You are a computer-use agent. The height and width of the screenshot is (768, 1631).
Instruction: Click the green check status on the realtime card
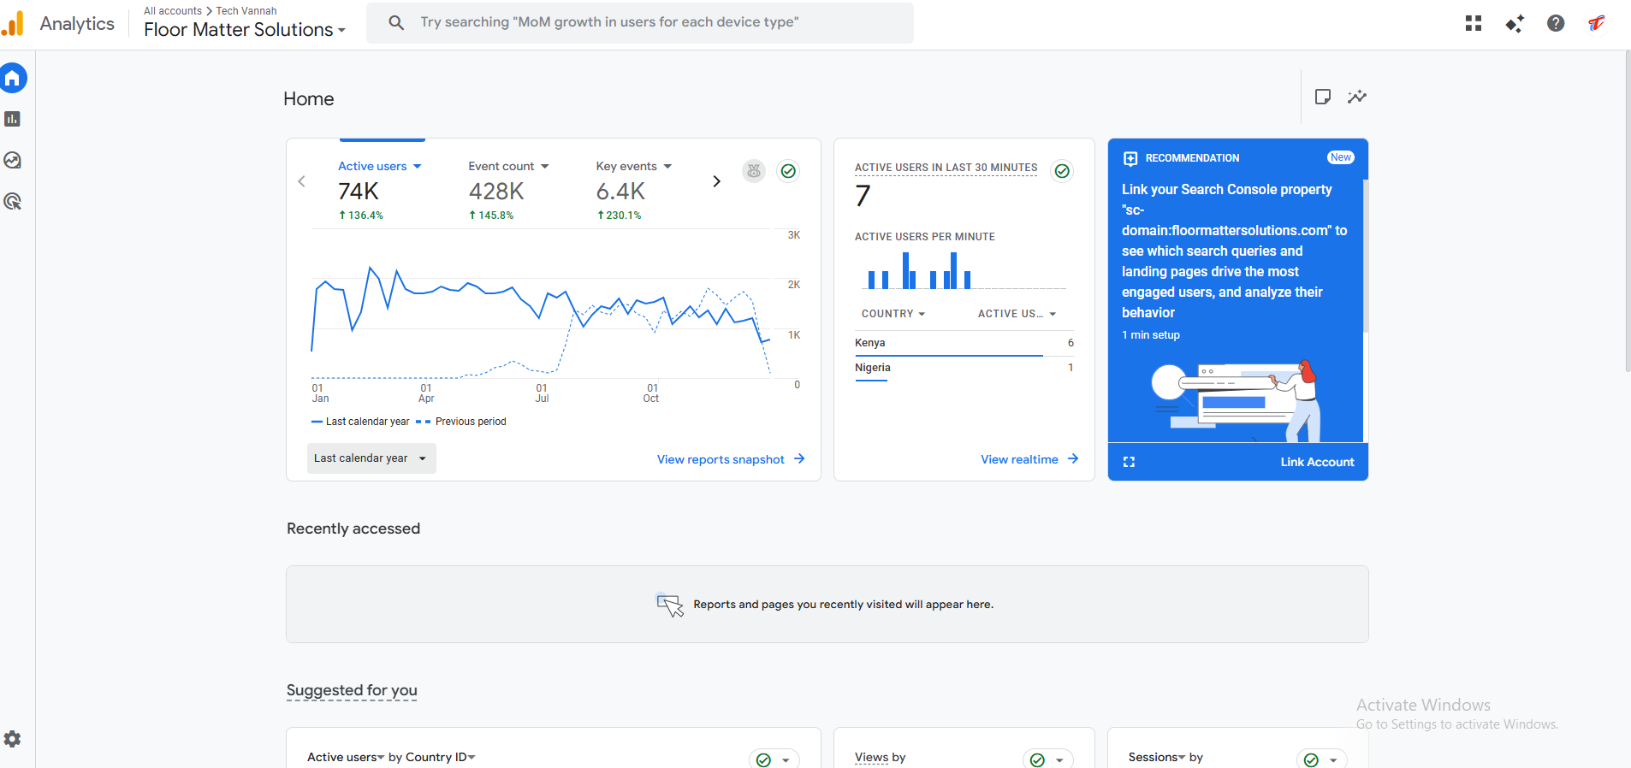[x=1061, y=171]
